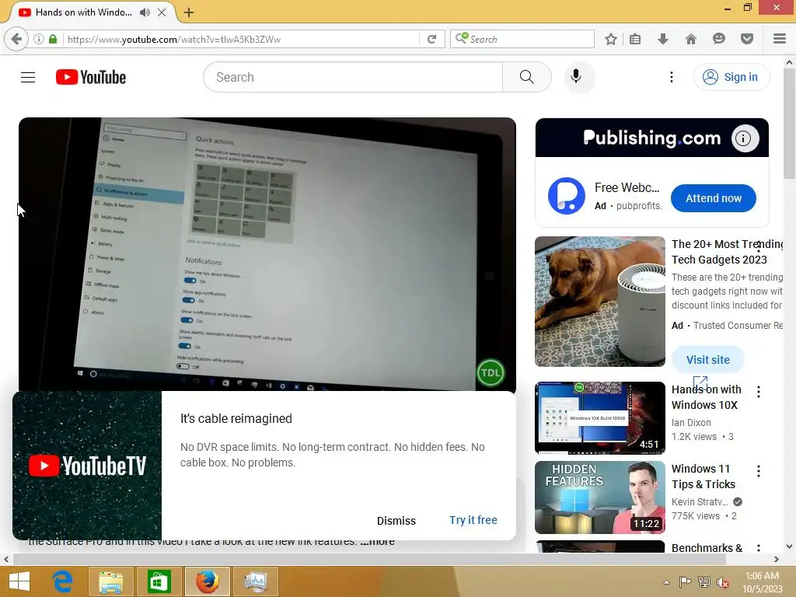The height and width of the screenshot is (597, 796).
Task: Open ad info icon on Publishing.com banner
Action: (743, 138)
